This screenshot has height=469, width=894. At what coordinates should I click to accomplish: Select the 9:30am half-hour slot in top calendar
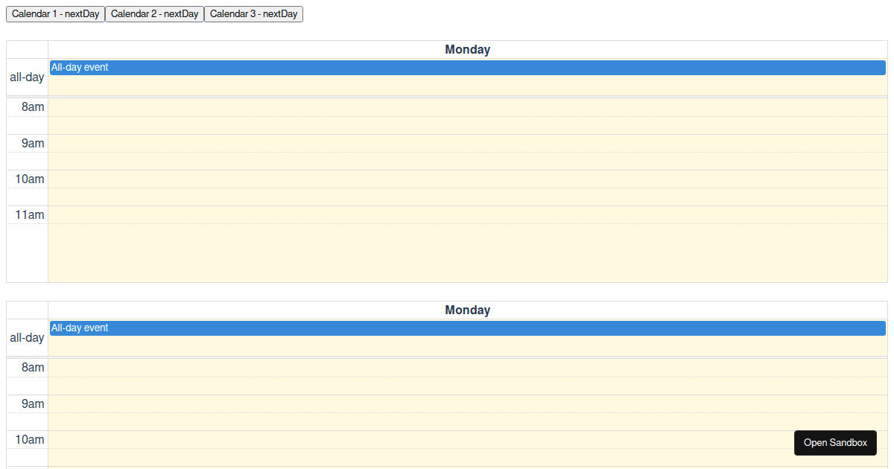click(x=467, y=162)
